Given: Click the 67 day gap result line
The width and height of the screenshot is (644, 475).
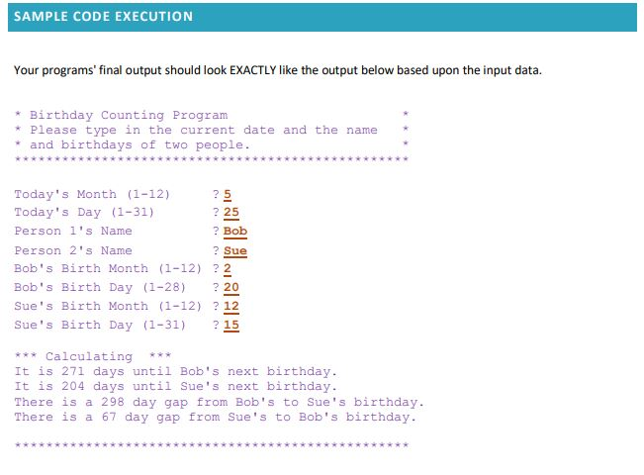Looking at the screenshot, I should [216, 417].
